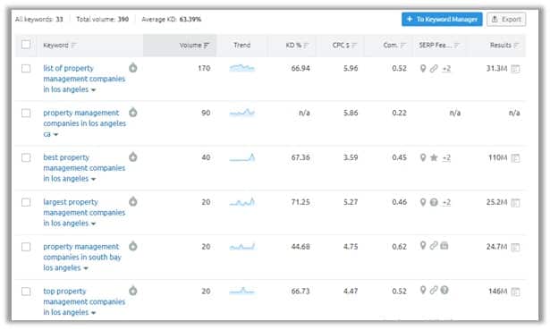
Task: Open SERP snapshot icon next to 110M results
Action: click(515, 157)
